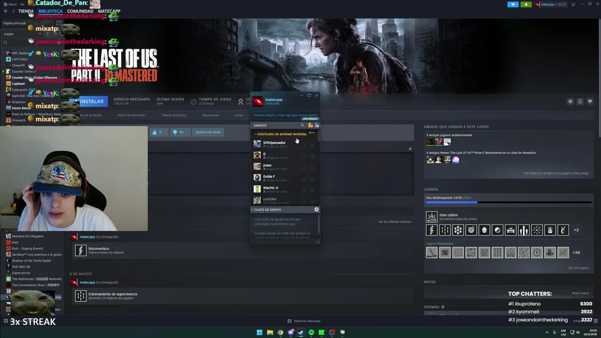Dismiss tip with ¡Entendido! button

coord(310,119)
